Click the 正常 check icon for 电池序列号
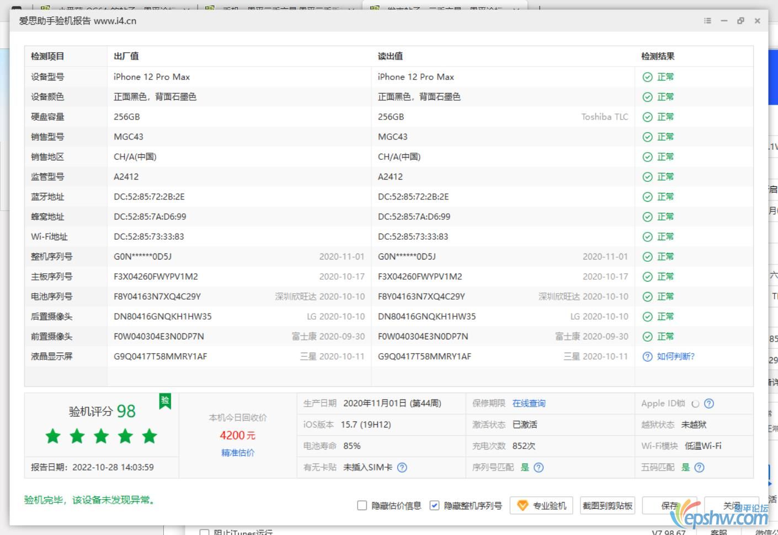Screen dimensions: 778x535 pyautogui.click(x=648, y=296)
